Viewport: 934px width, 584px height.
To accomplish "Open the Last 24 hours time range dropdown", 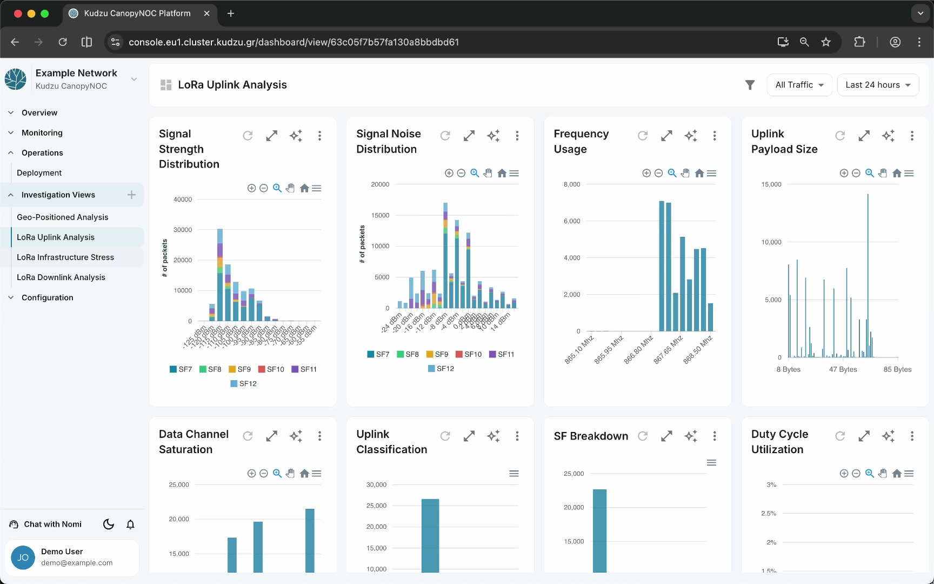I will point(878,85).
